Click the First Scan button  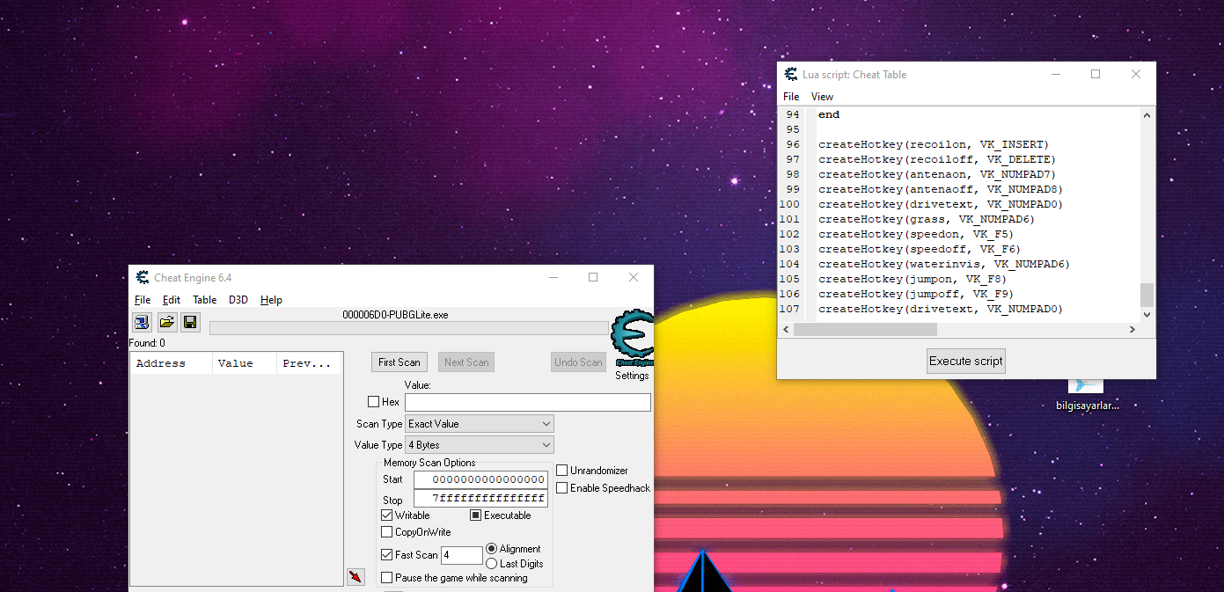[x=399, y=362]
